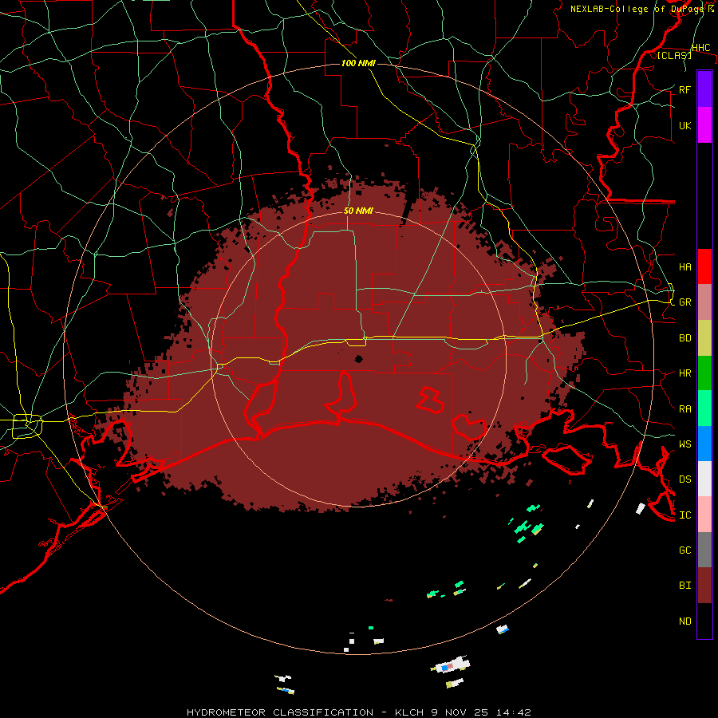Click the IC pink legend swatch
Image resolution: width=718 pixels, height=718 pixels.
pos(704,515)
